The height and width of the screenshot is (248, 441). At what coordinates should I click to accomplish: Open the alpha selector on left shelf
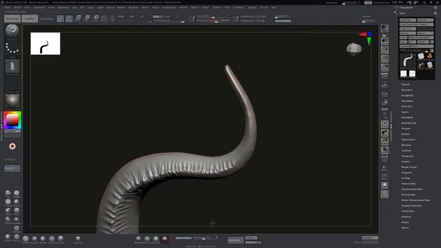[12, 66]
